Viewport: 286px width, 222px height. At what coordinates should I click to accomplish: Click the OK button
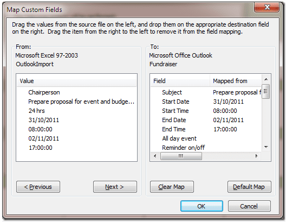click(x=201, y=206)
